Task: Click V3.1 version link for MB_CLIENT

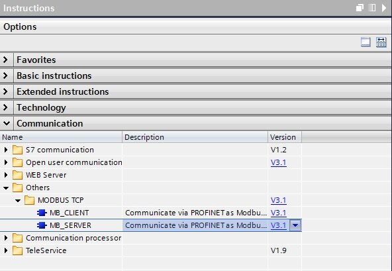Action: (279, 213)
